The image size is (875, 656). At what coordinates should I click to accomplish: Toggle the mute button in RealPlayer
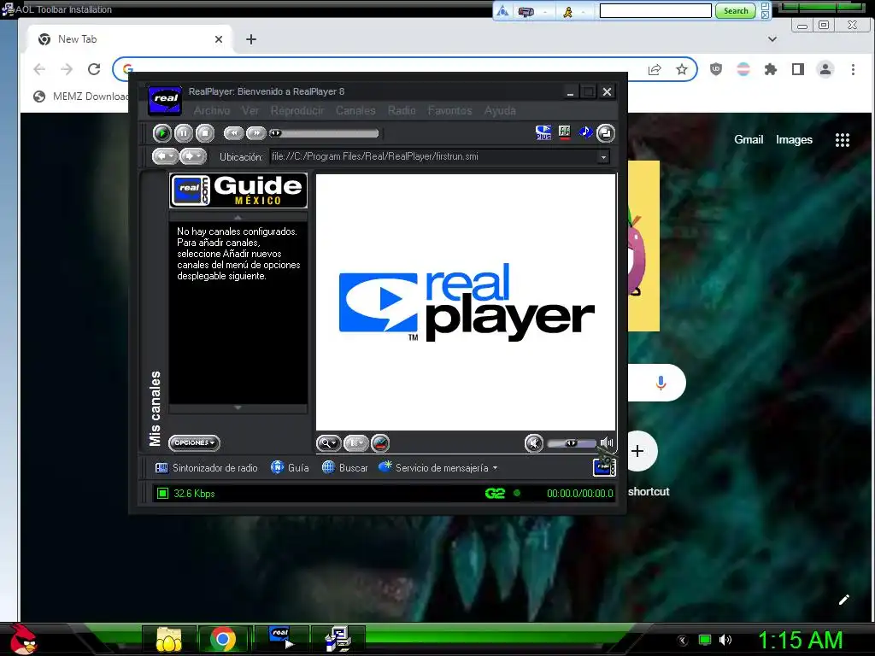tap(534, 443)
